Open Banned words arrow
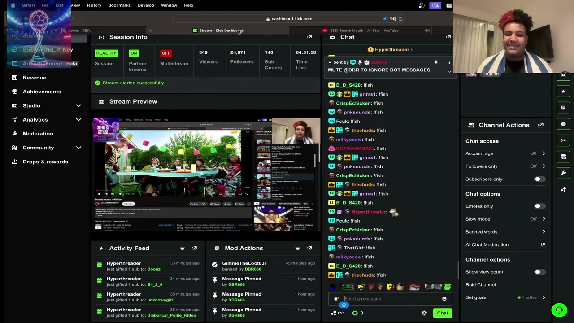Viewport: 574px width, 323px height. coord(544,232)
